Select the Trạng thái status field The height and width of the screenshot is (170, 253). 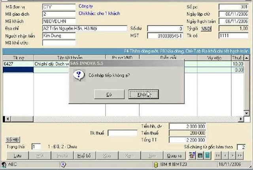(x=36, y=147)
